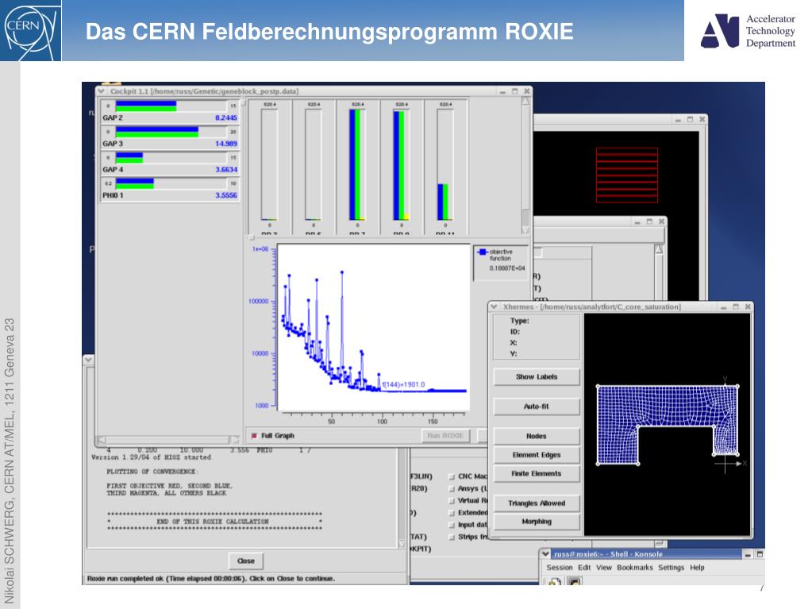Click the terminal icon in Konsole toolbar

tap(575, 581)
